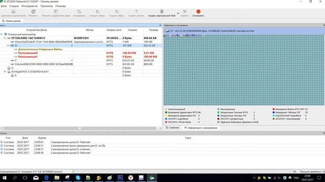Click the Начало column header
This screenshot has width=325, height=182.
[x=133, y=30]
